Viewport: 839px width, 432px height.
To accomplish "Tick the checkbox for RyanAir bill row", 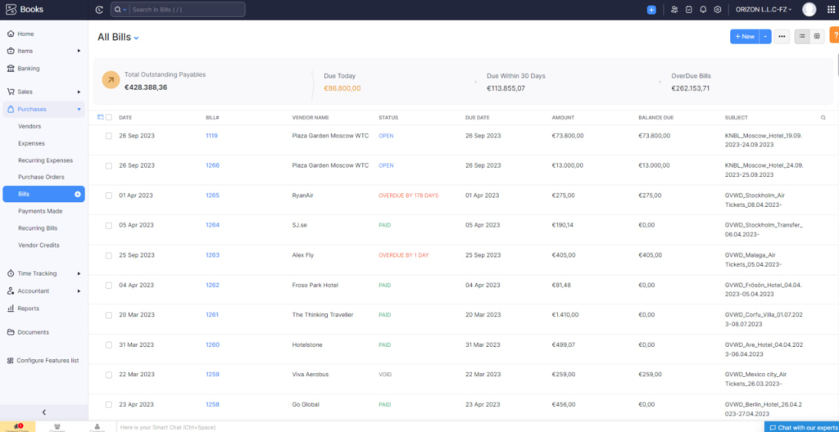I will (x=109, y=196).
